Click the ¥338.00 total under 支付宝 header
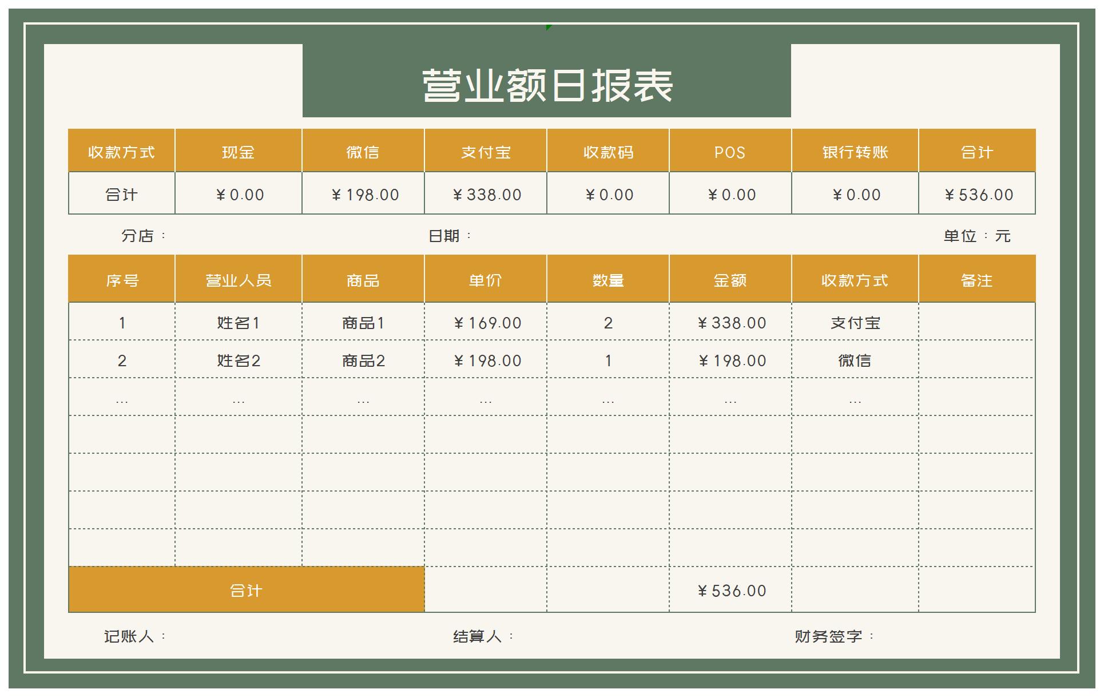 [486, 194]
